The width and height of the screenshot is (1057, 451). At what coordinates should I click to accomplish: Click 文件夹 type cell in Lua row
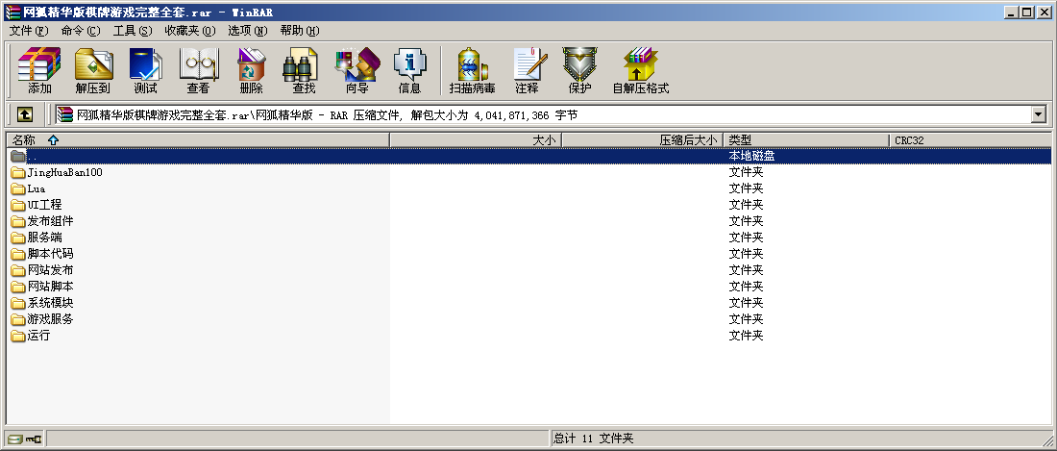(x=747, y=188)
